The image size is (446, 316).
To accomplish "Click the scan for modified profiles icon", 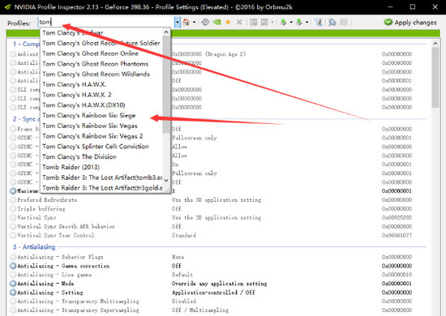I will [332, 22].
